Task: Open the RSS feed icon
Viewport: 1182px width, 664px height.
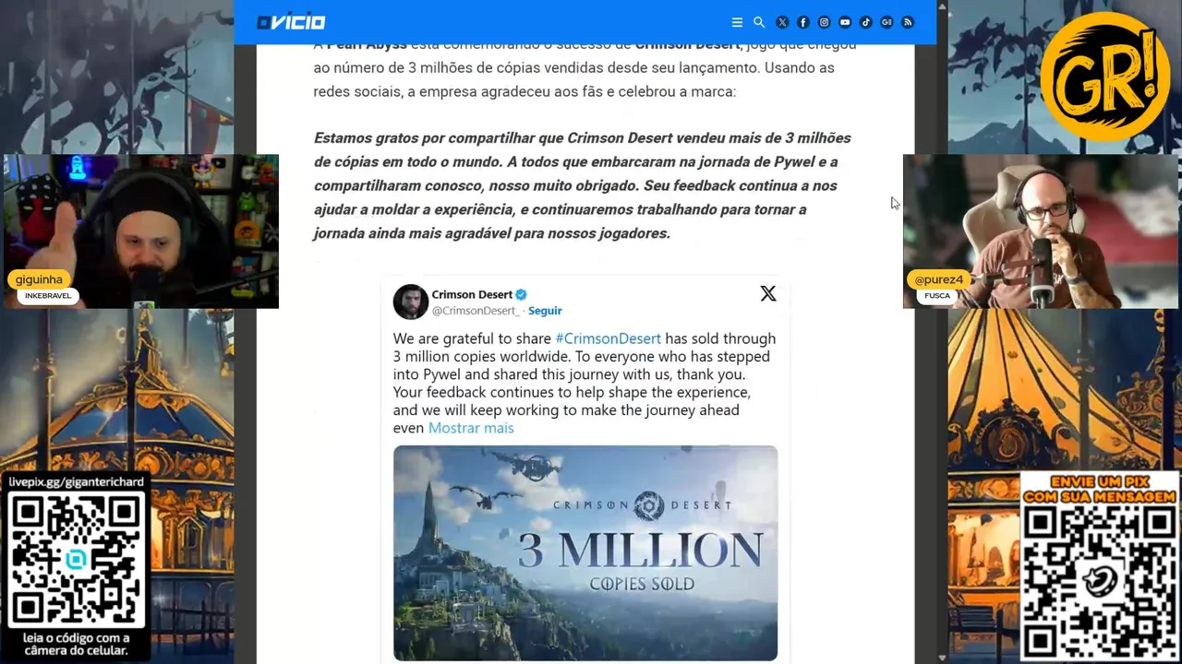Action: 908,22
